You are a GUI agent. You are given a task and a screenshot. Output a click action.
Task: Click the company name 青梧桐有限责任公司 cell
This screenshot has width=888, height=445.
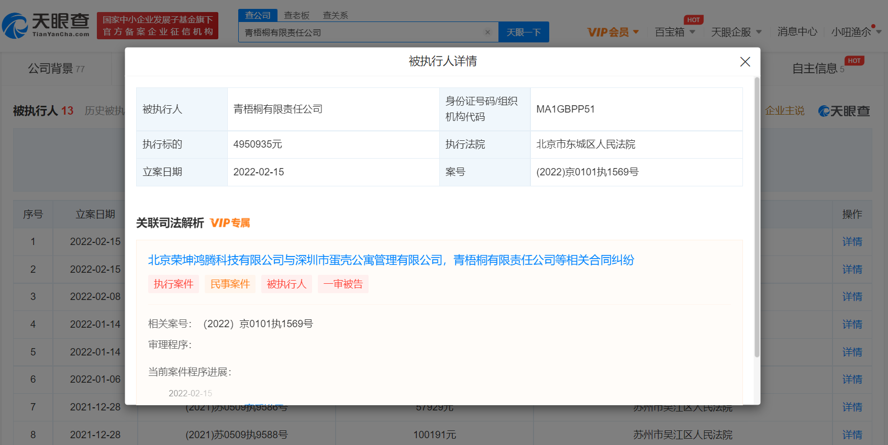[334, 109]
